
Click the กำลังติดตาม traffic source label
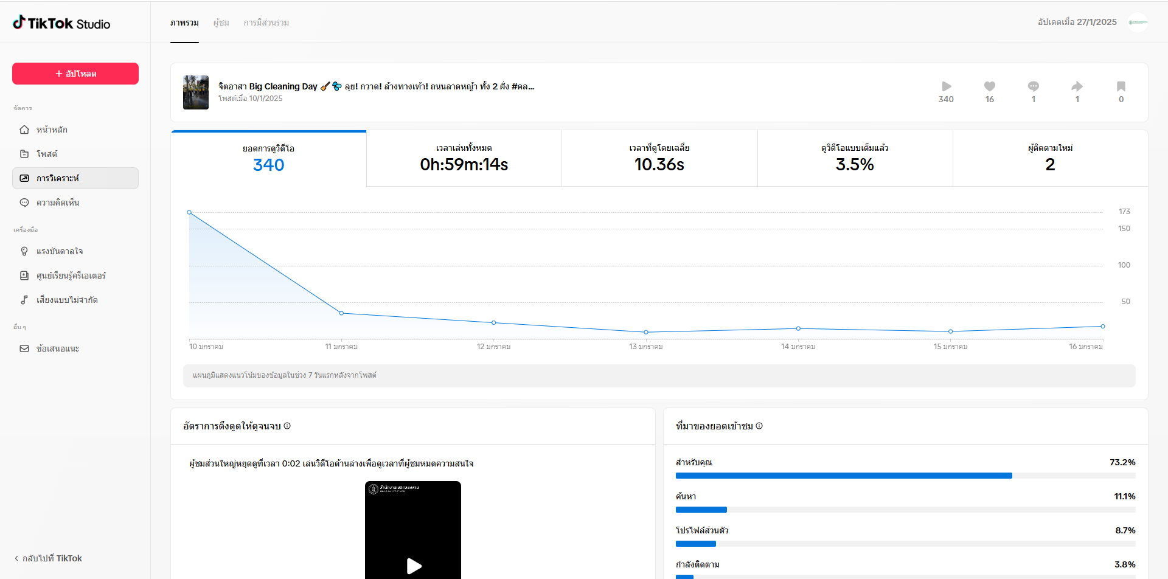(x=698, y=564)
